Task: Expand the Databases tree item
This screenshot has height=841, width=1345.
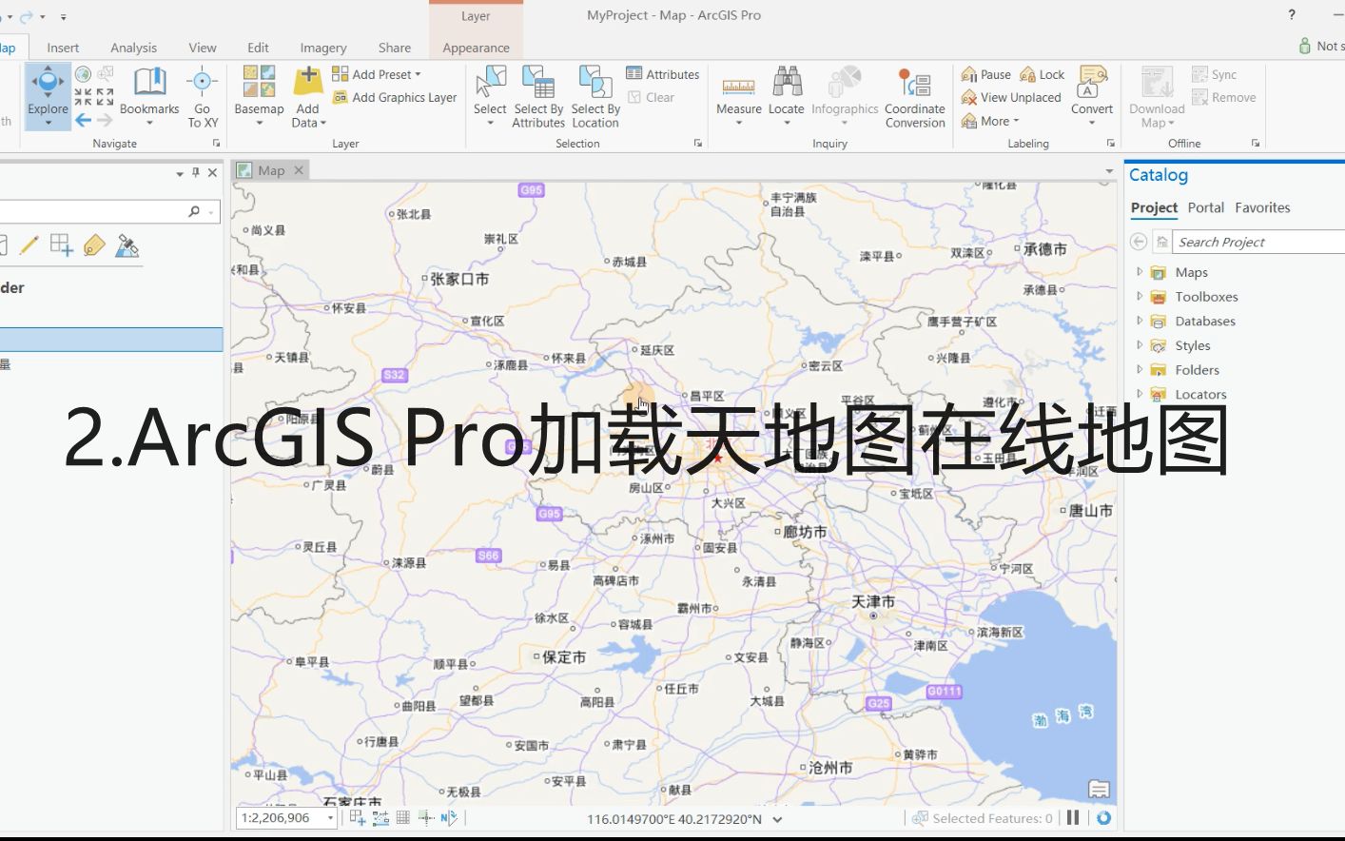Action: click(x=1140, y=321)
